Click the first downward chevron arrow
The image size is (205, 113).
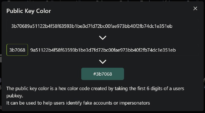pos(102,38)
